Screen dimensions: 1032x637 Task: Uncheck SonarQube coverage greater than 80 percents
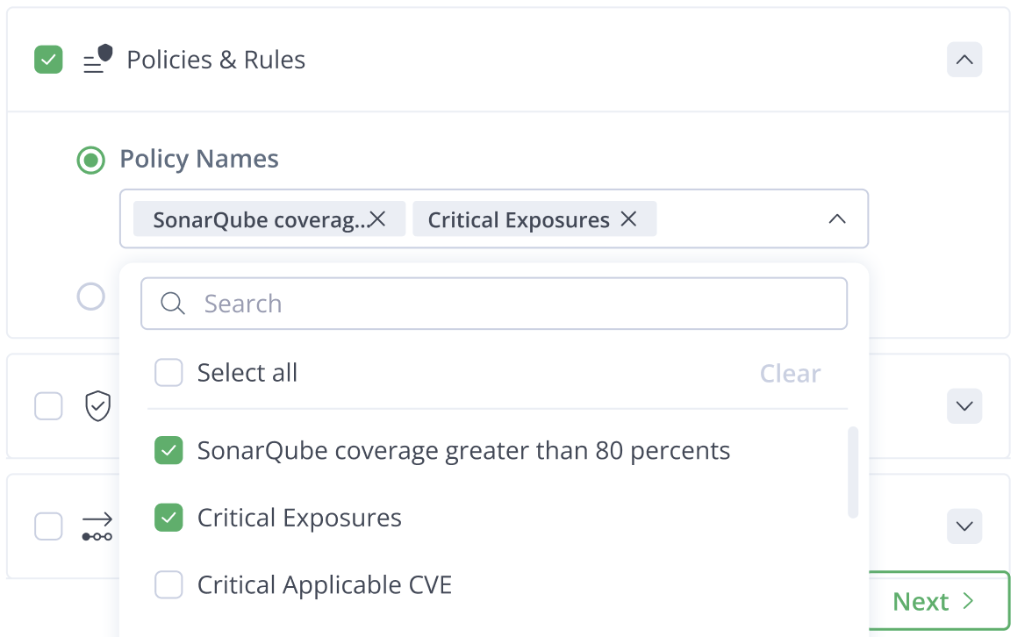(x=168, y=450)
